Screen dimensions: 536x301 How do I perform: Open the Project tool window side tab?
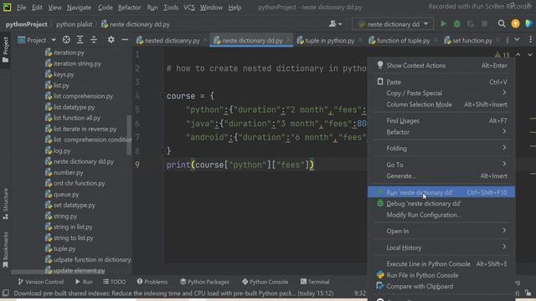click(6, 49)
